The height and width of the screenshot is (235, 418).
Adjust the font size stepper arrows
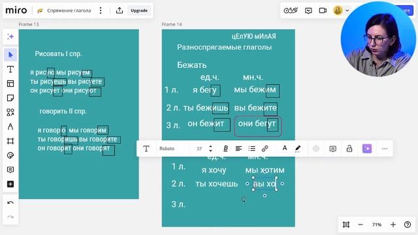click(210, 149)
